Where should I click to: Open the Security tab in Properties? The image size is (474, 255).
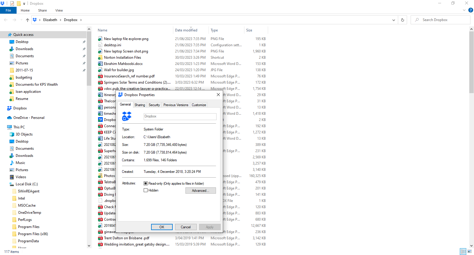(x=154, y=105)
